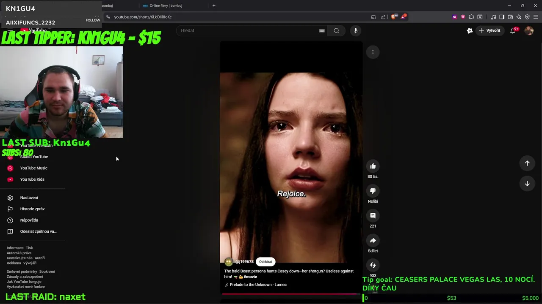
Task: Open Leo AI sparkle icon in toolbar
Action: tap(519, 17)
